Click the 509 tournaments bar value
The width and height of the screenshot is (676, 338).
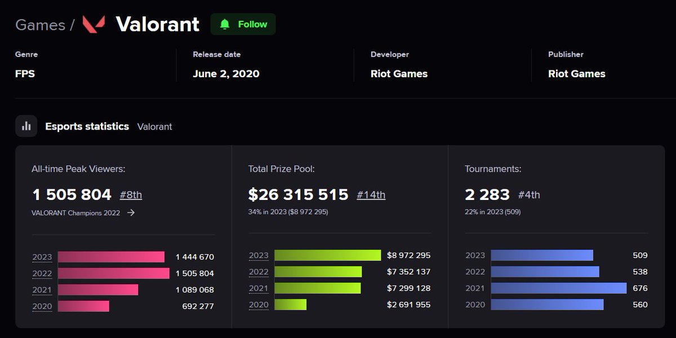pos(640,255)
